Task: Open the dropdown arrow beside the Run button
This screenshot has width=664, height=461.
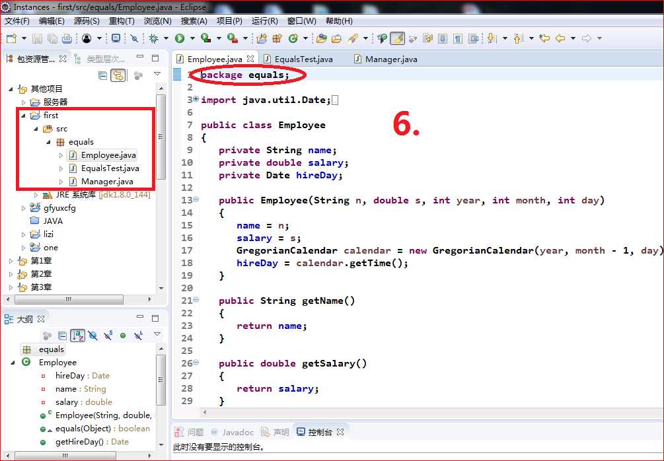Action: [192, 38]
